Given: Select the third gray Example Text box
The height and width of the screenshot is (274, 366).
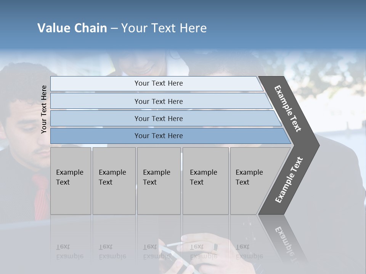Looking at the screenshot, I should coord(159,181).
